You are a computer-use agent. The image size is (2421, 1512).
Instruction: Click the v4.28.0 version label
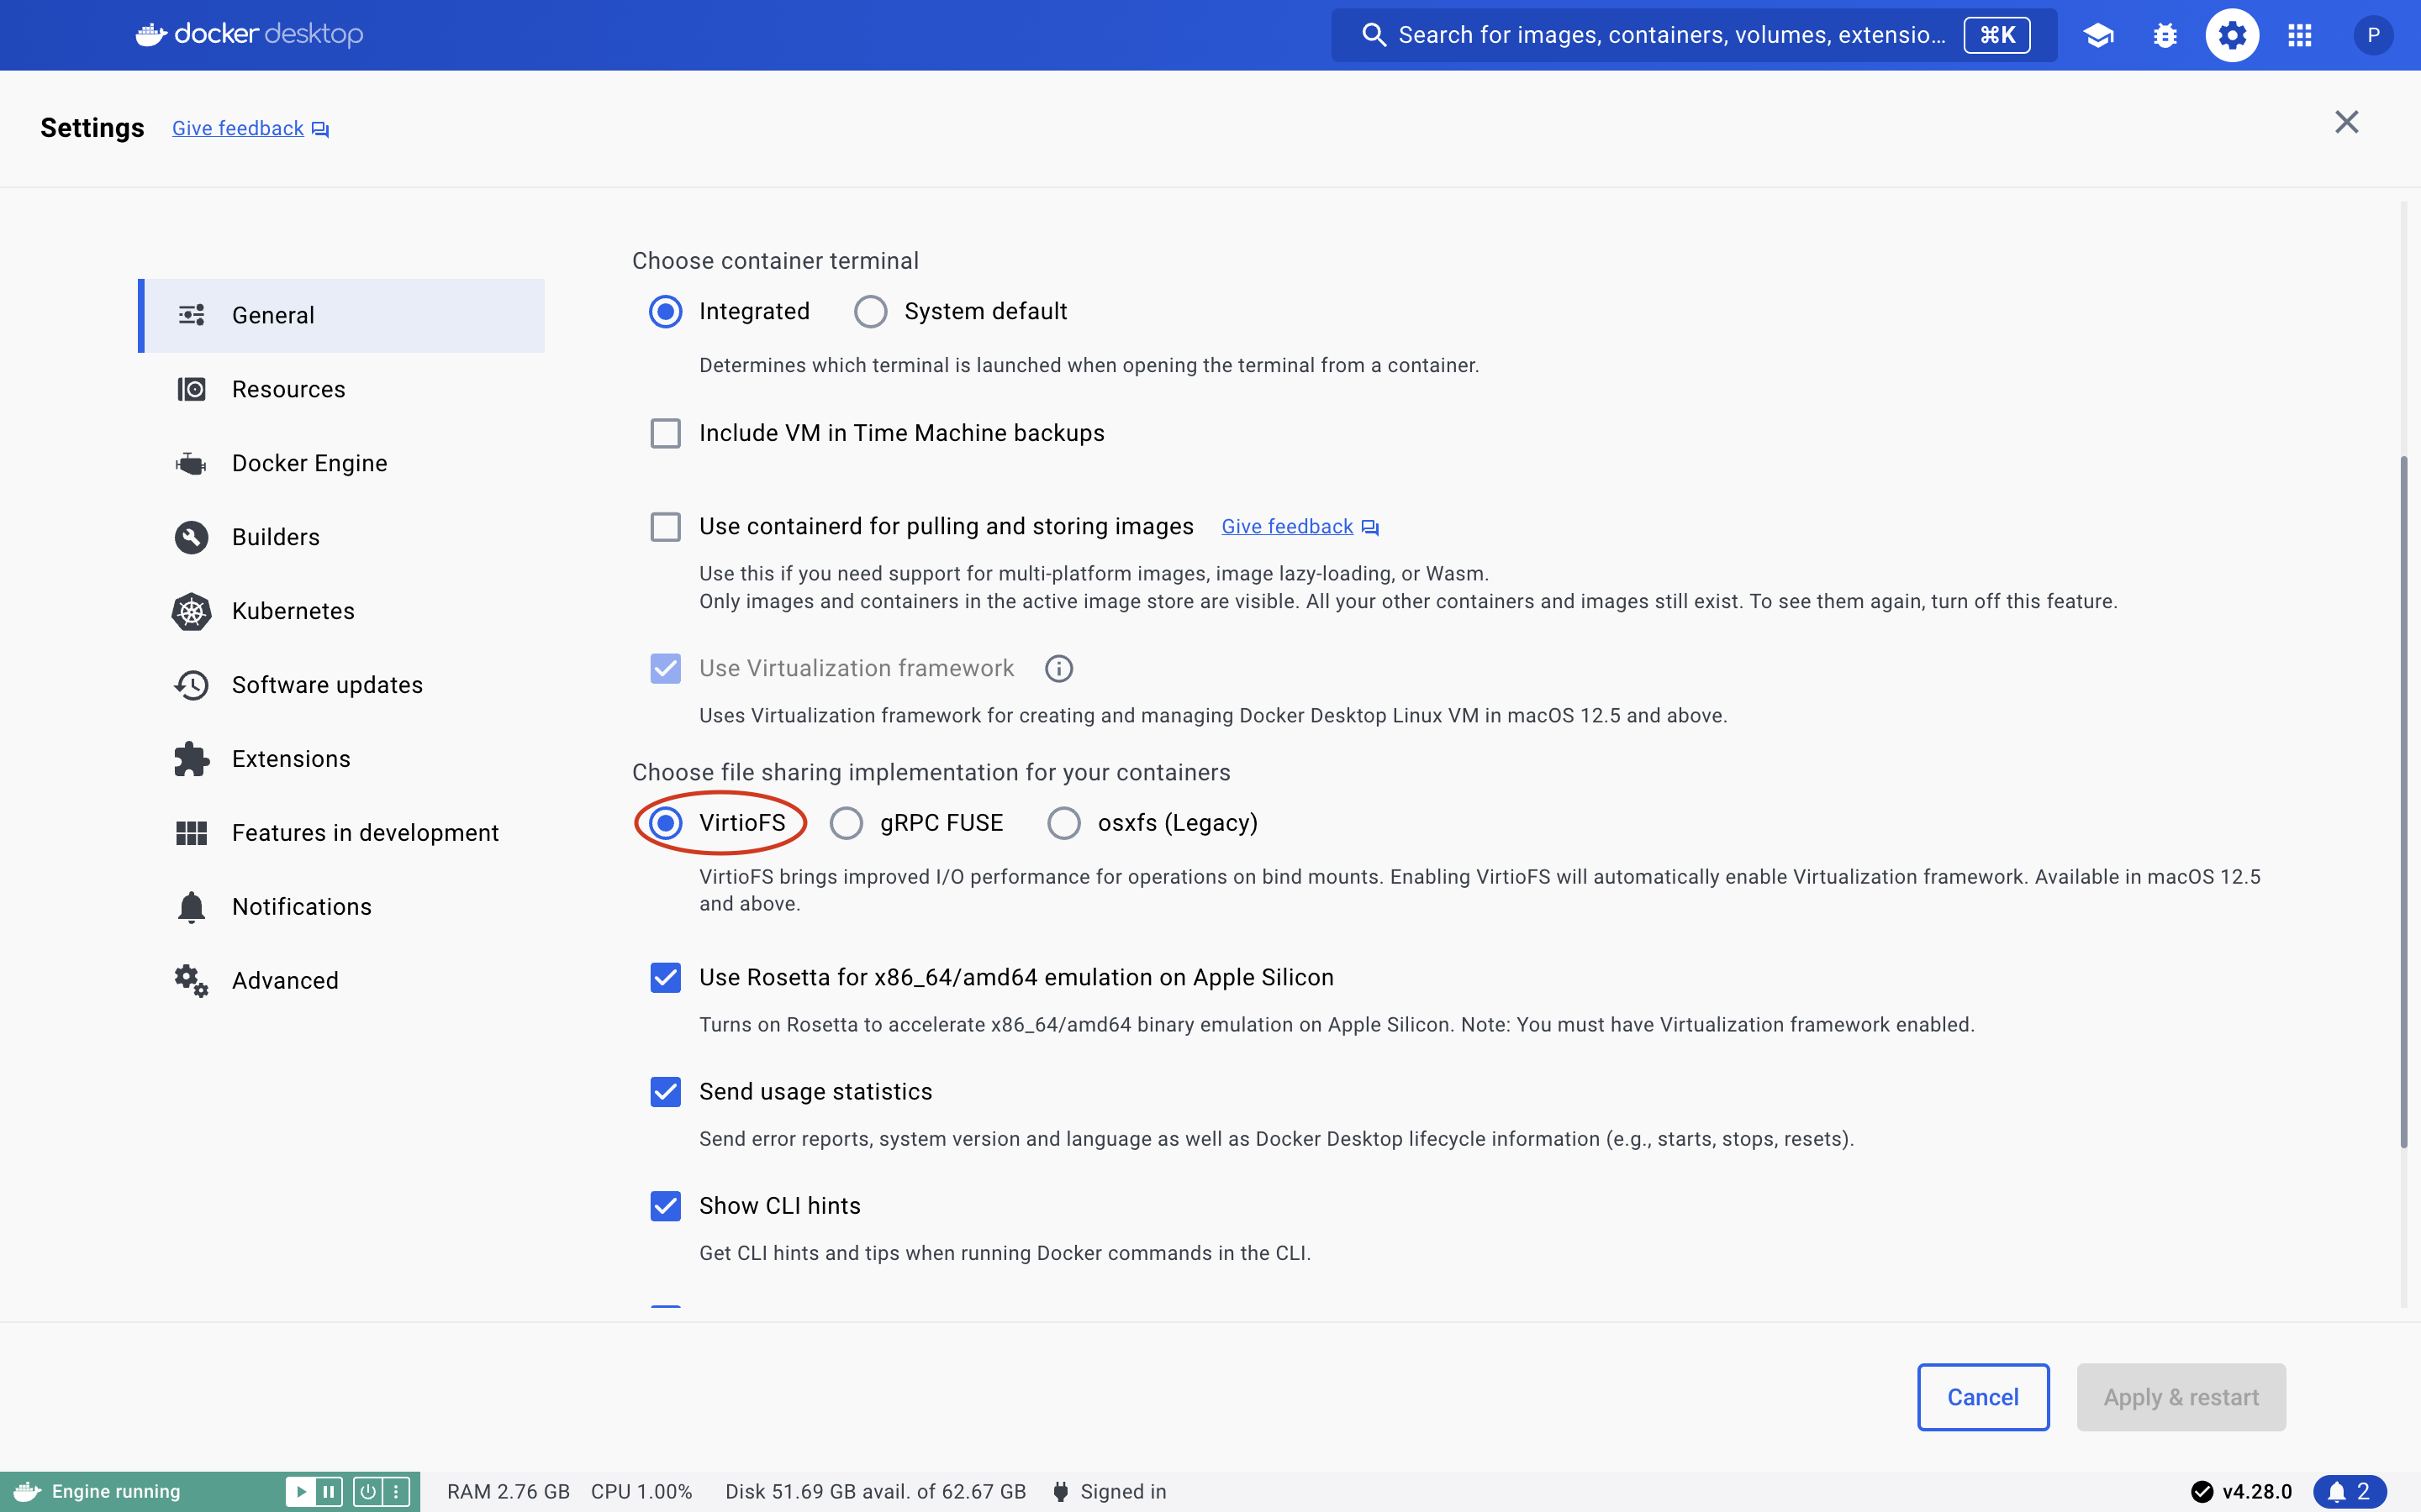tap(2257, 1491)
